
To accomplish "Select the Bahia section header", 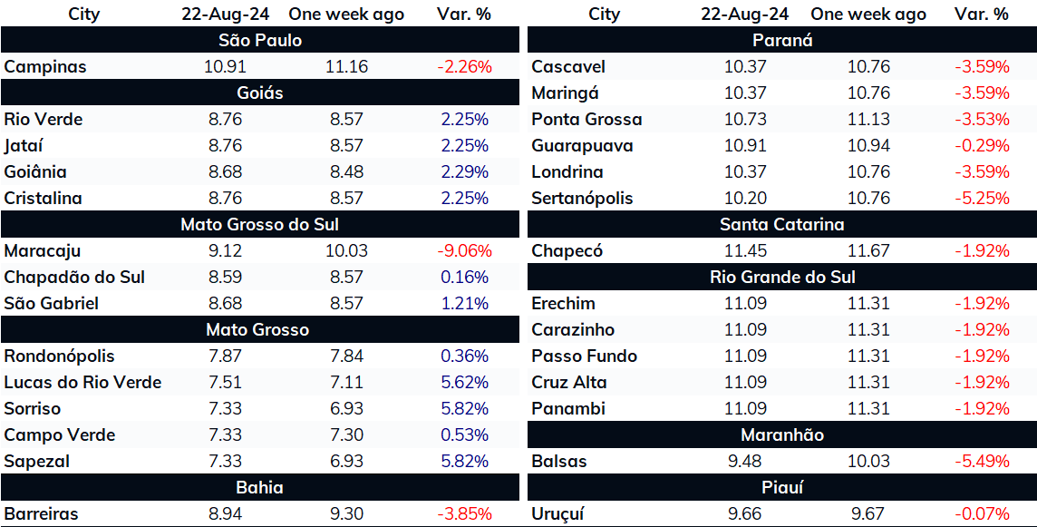I will point(260,488).
